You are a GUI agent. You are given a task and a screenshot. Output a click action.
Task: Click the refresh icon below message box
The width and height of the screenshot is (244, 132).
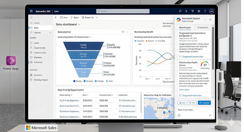(179, 115)
